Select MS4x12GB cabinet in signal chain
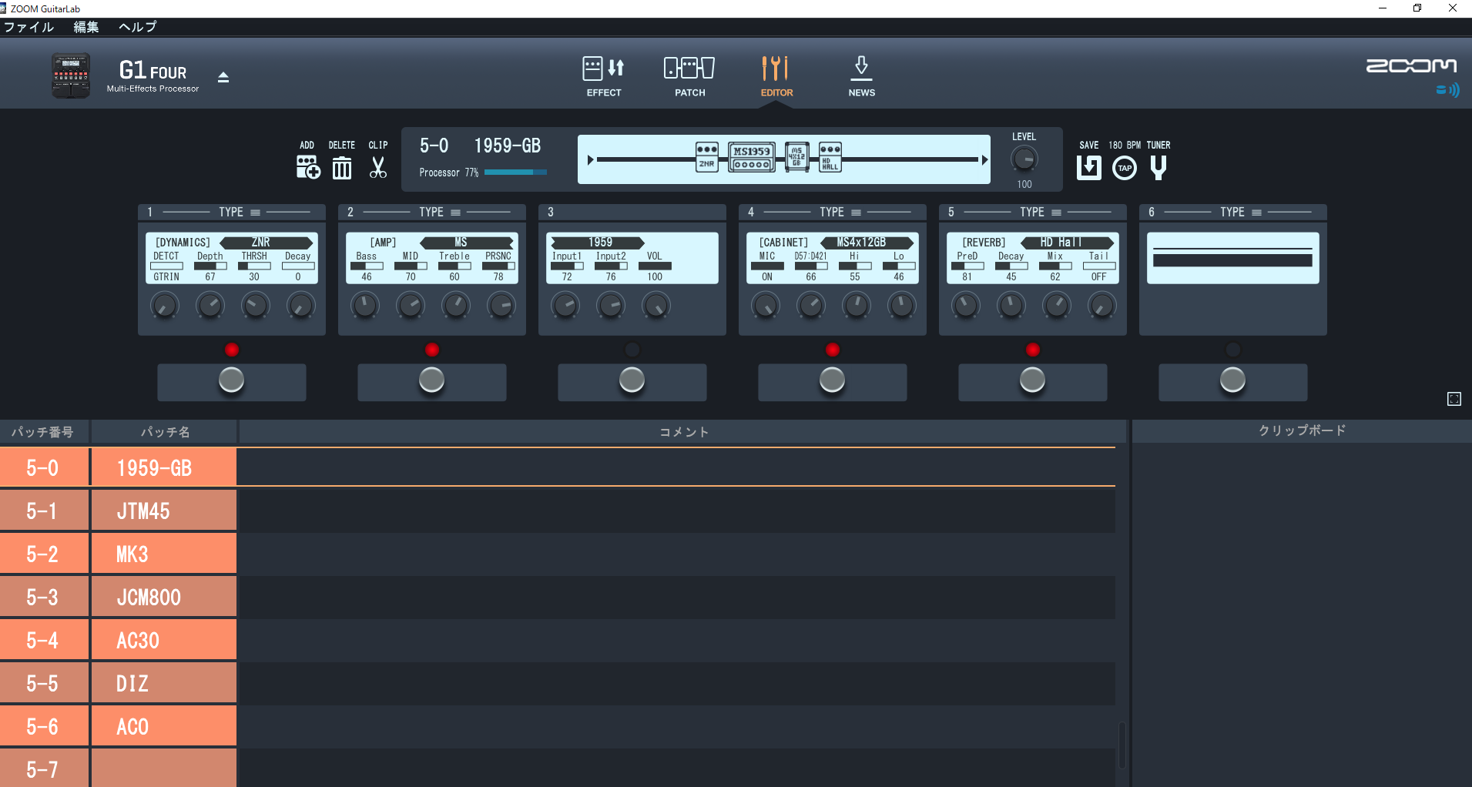The image size is (1472, 787). [x=796, y=157]
